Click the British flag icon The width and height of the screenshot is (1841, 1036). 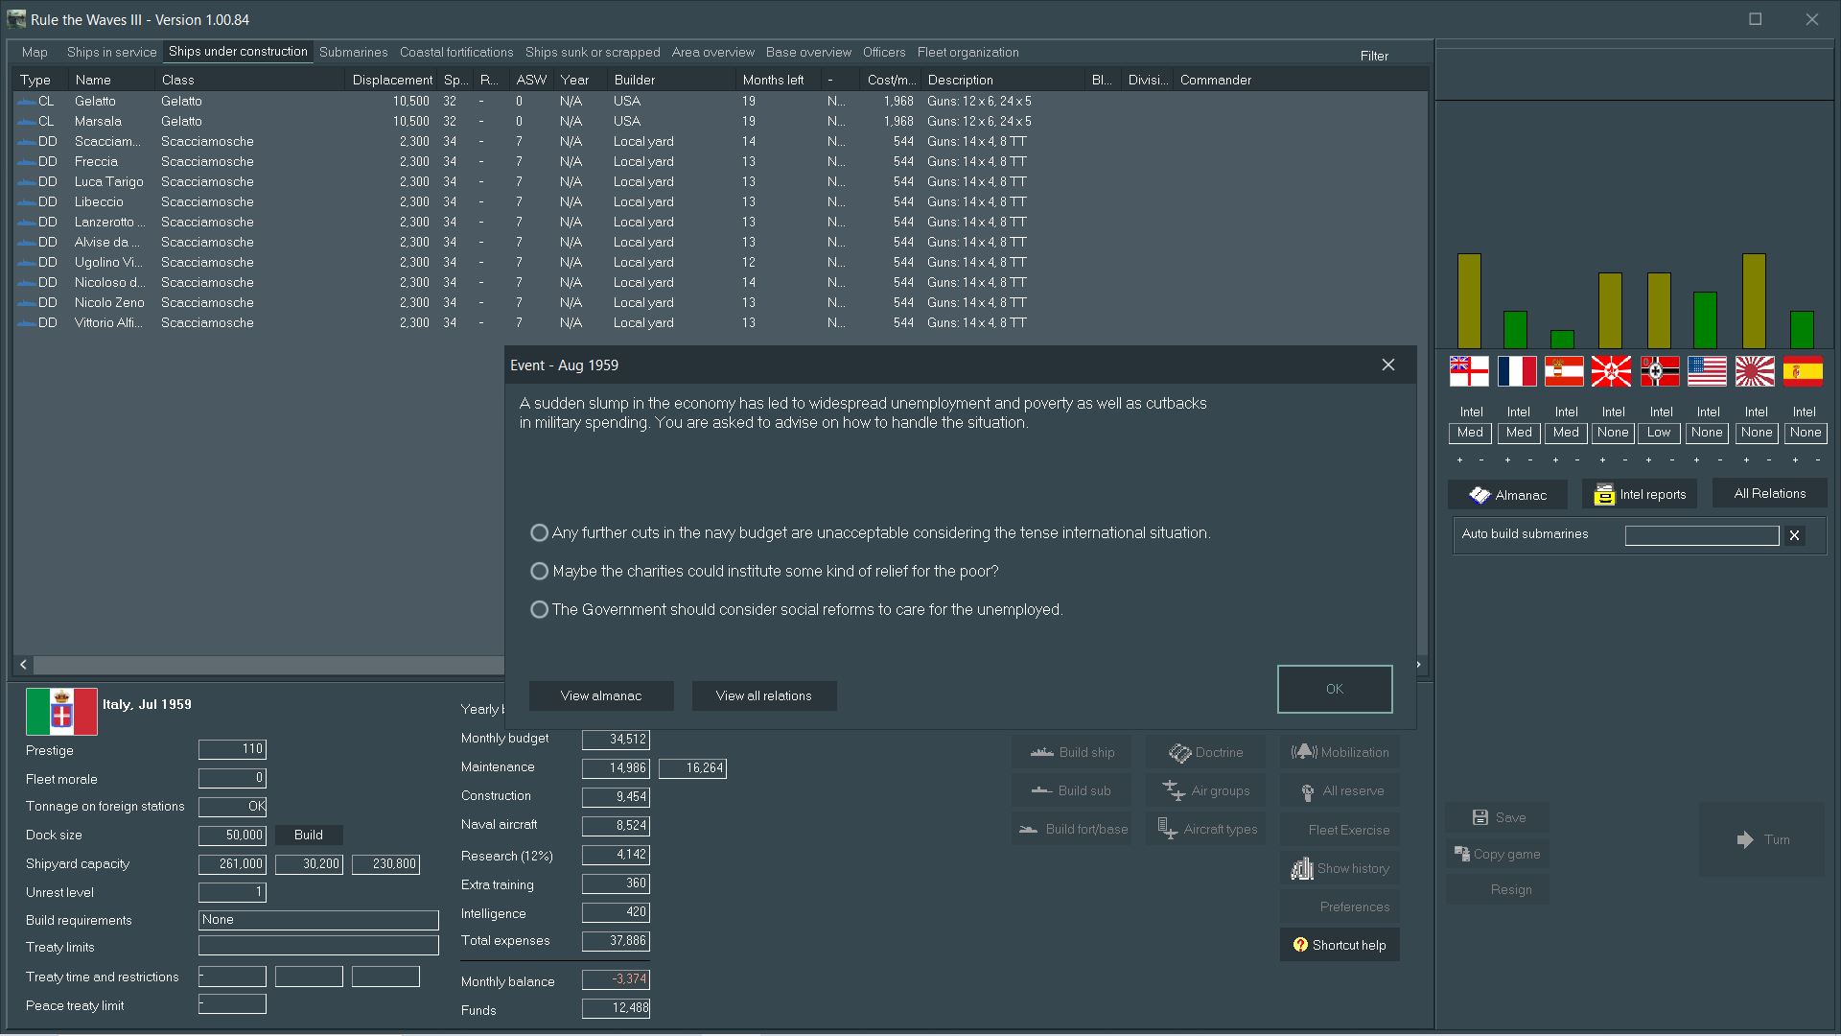point(1469,371)
